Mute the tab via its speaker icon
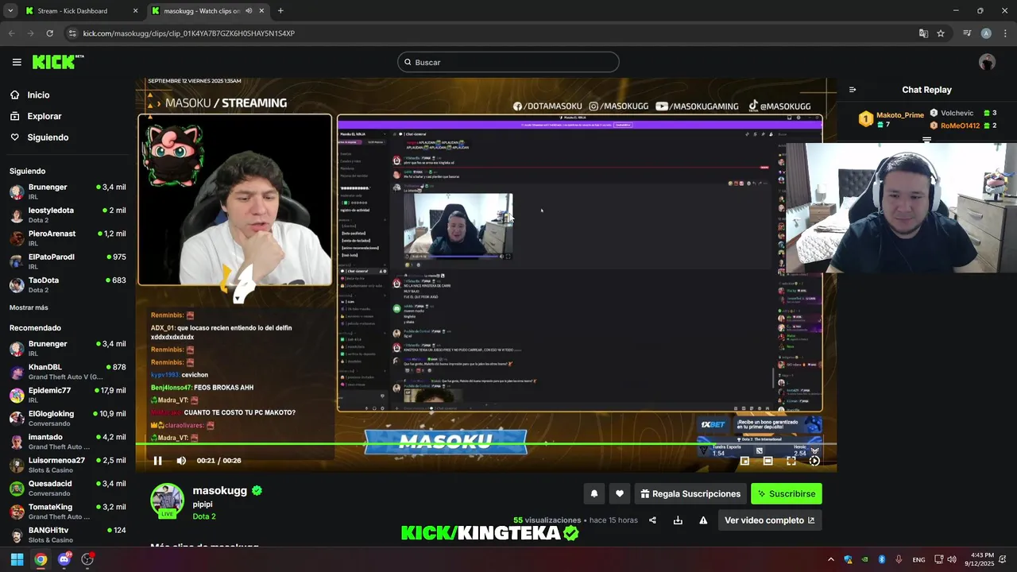Image resolution: width=1017 pixels, height=572 pixels. (x=249, y=11)
